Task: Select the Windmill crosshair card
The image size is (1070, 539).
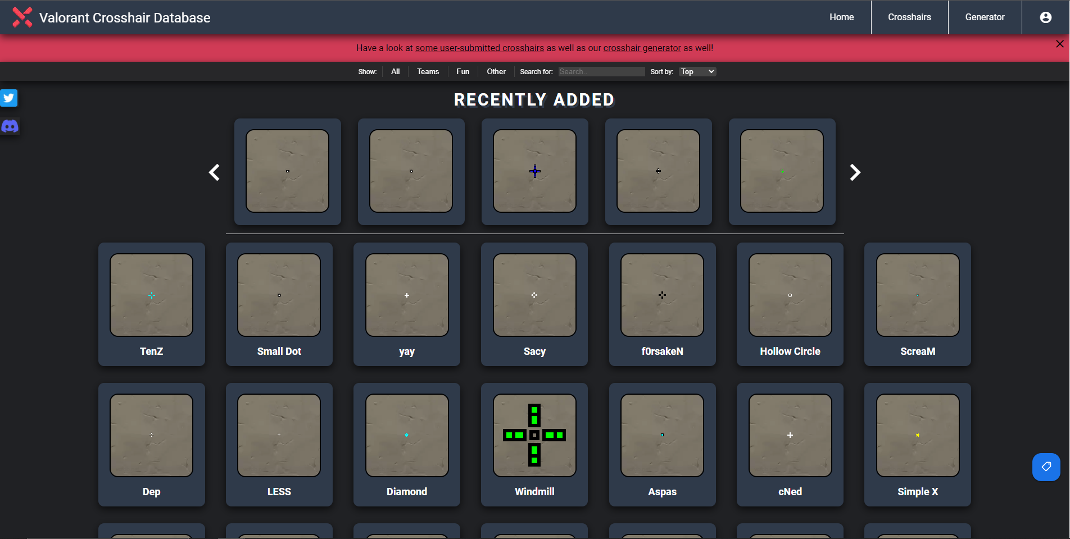Action: click(534, 444)
